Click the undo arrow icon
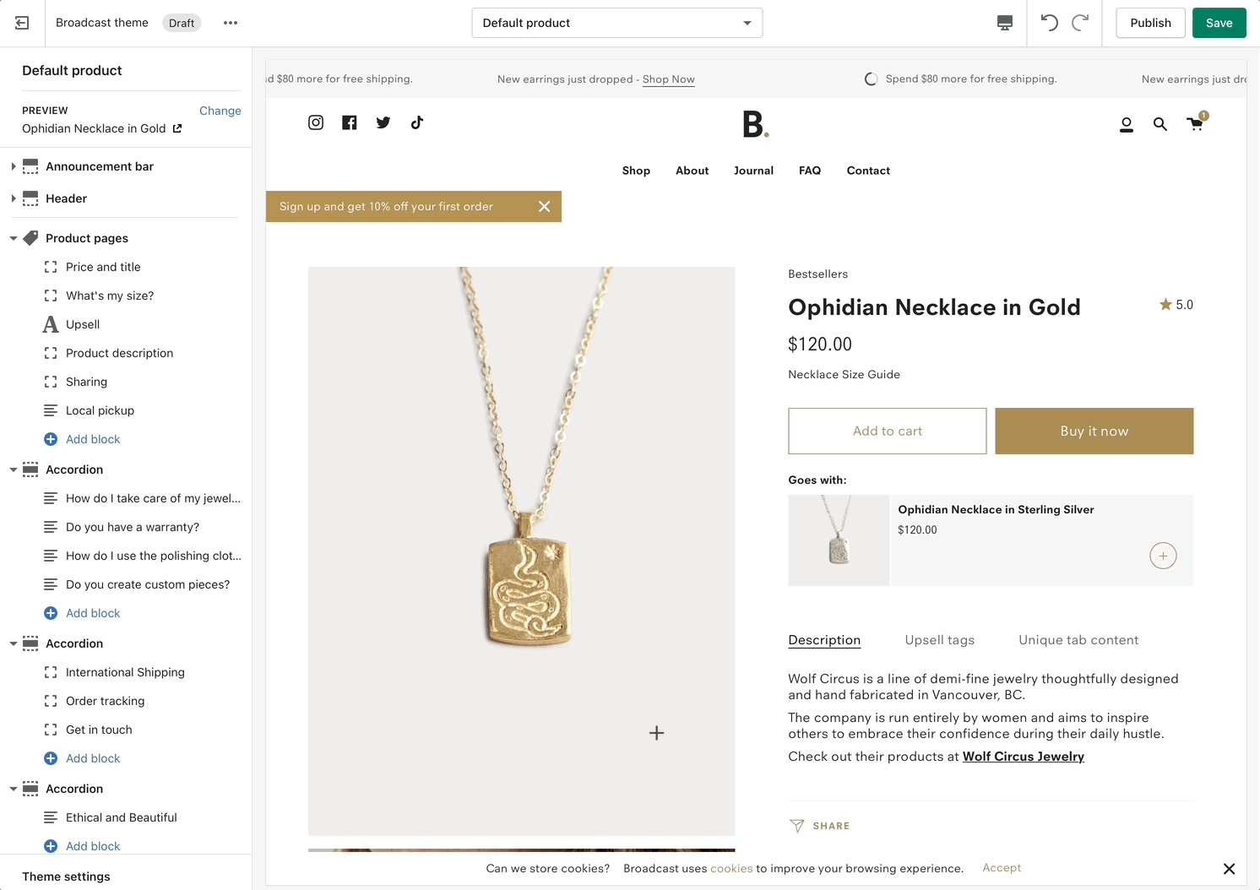Image resolution: width=1260 pixels, height=890 pixels. tap(1049, 23)
